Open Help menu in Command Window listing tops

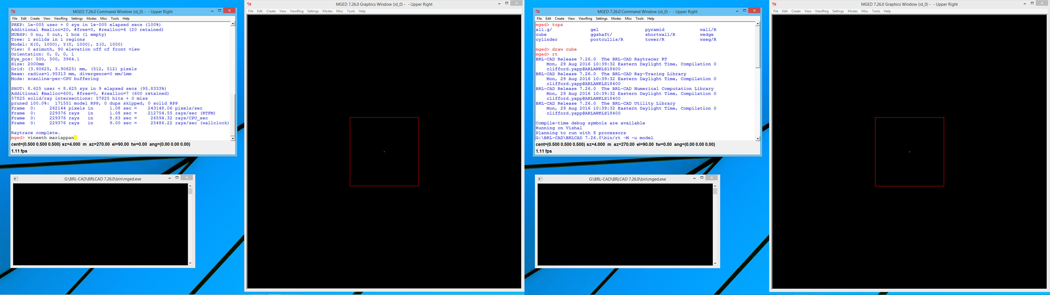pos(650,18)
